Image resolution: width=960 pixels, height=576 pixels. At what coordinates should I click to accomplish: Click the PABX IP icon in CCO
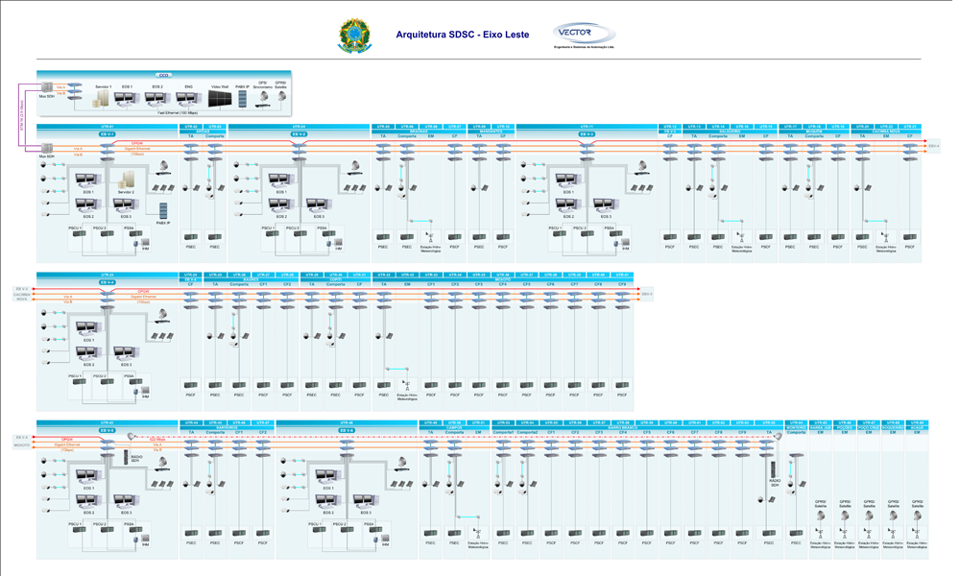coord(242,98)
